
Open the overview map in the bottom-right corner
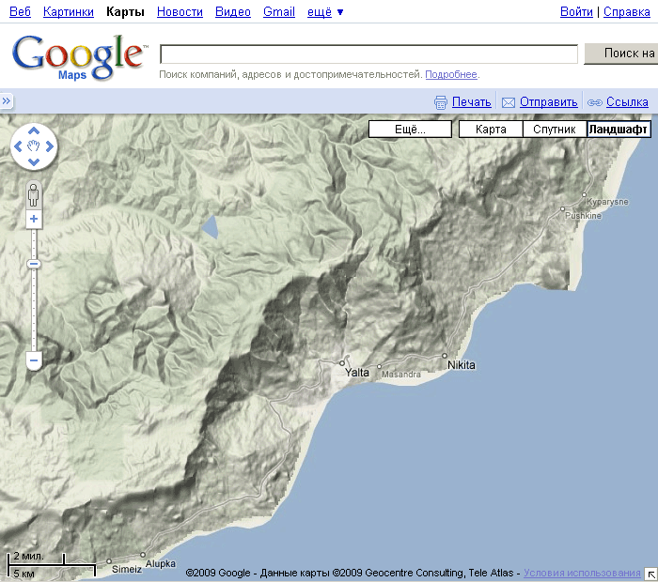[x=650, y=574]
